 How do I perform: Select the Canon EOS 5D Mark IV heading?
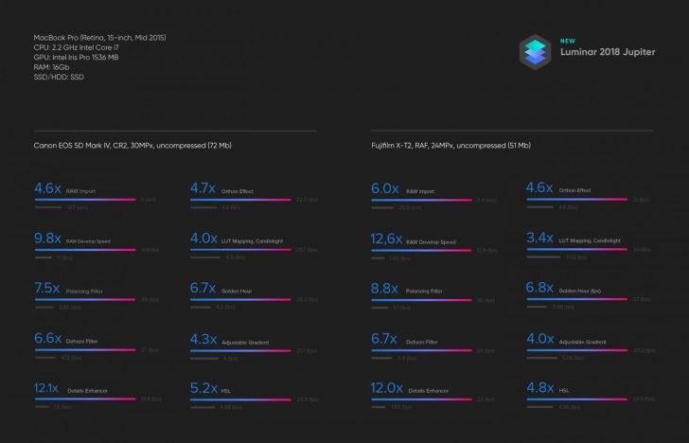[133, 146]
